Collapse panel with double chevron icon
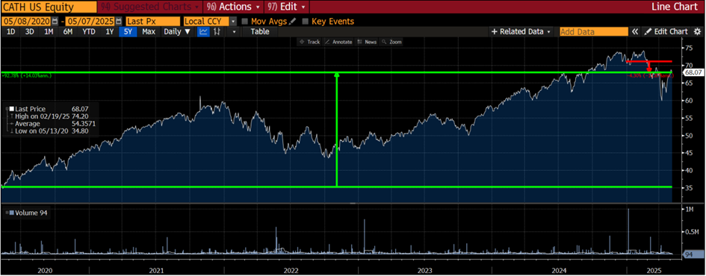The image size is (706, 276). point(635,31)
